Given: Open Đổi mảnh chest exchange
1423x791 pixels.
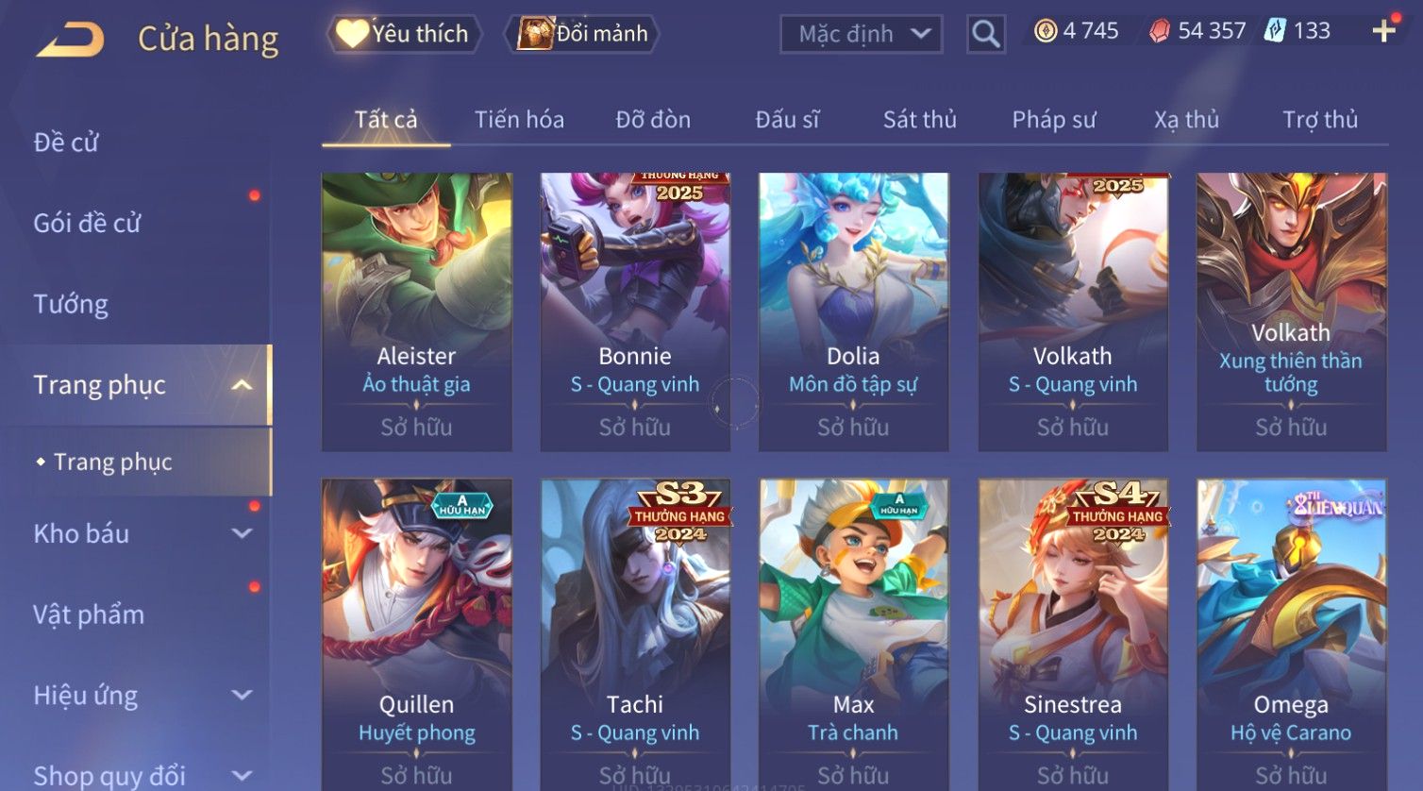Looking at the screenshot, I should 582,34.
